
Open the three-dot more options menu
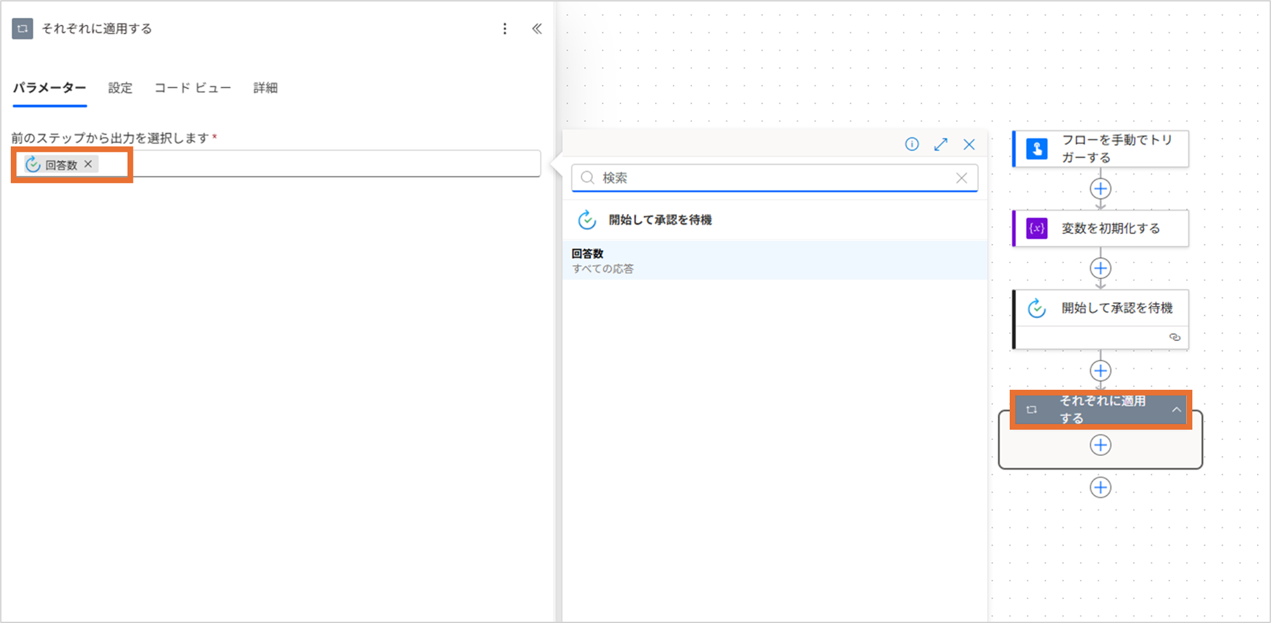505,29
